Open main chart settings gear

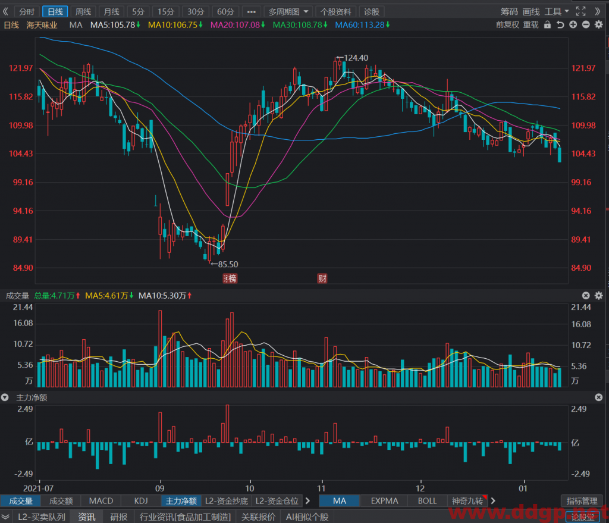pyautogui.click(x=599, y=25)
